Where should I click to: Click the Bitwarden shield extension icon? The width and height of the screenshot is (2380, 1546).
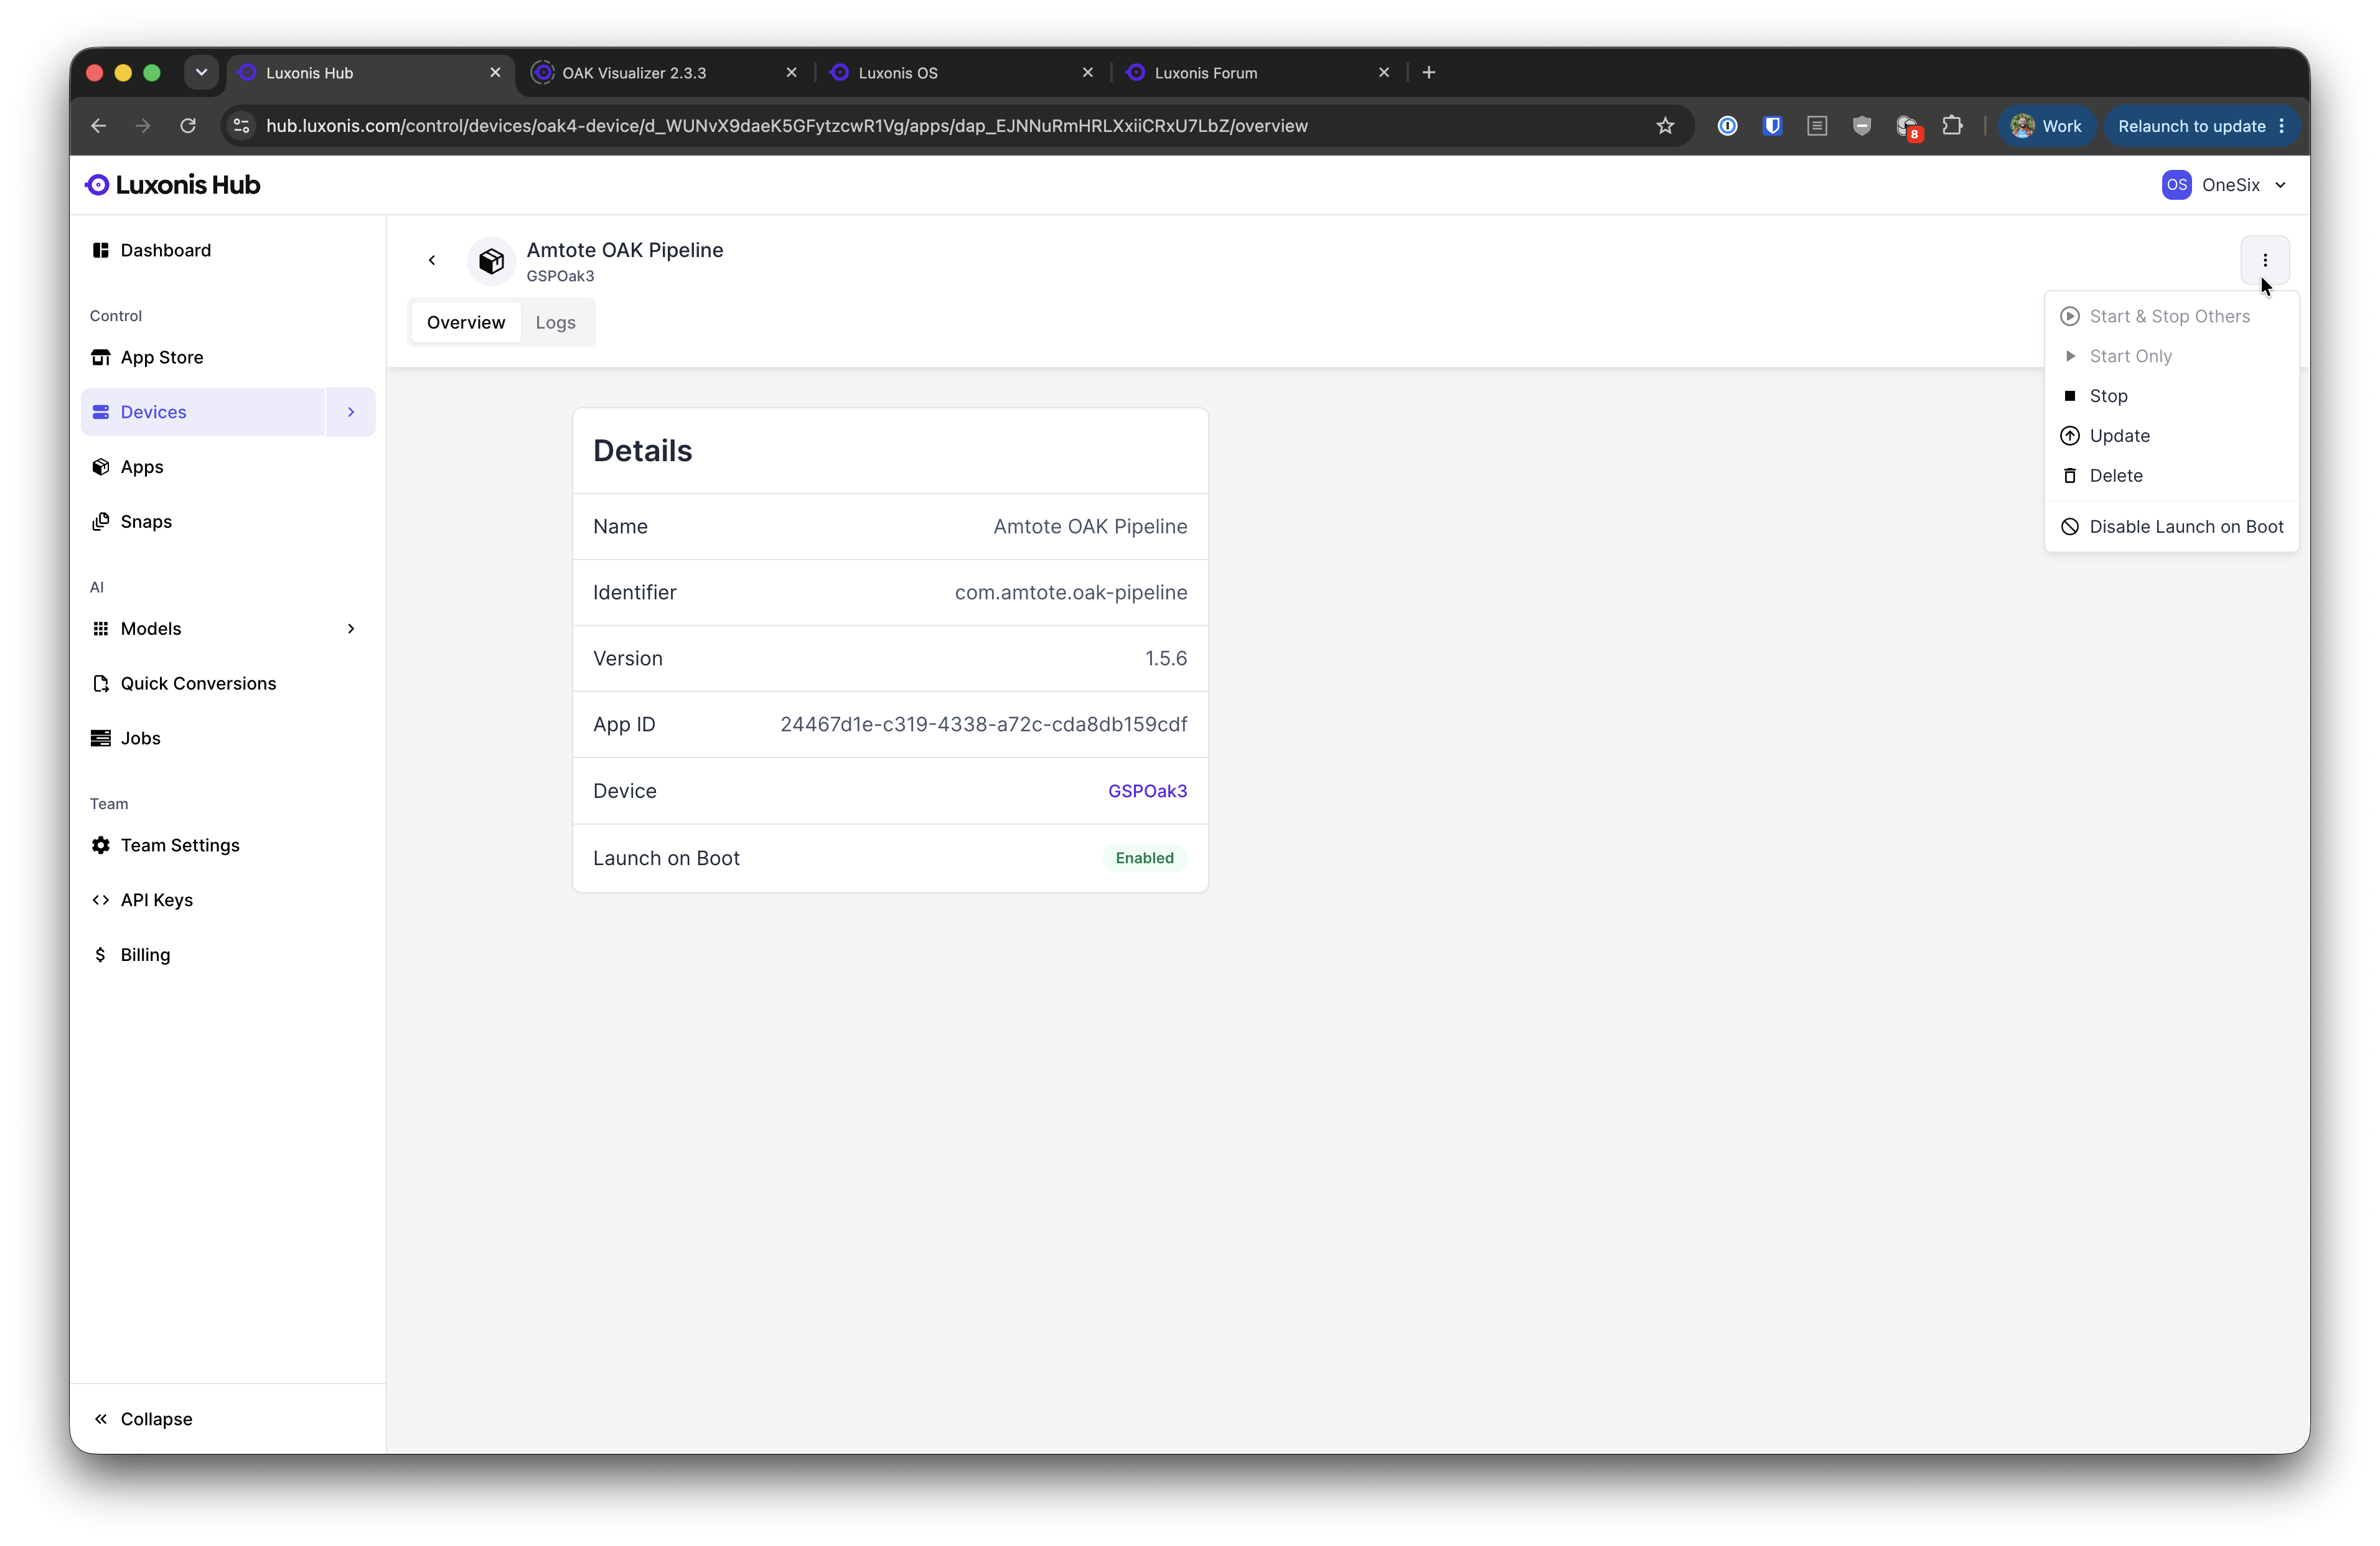click(x=1772, y=126)
